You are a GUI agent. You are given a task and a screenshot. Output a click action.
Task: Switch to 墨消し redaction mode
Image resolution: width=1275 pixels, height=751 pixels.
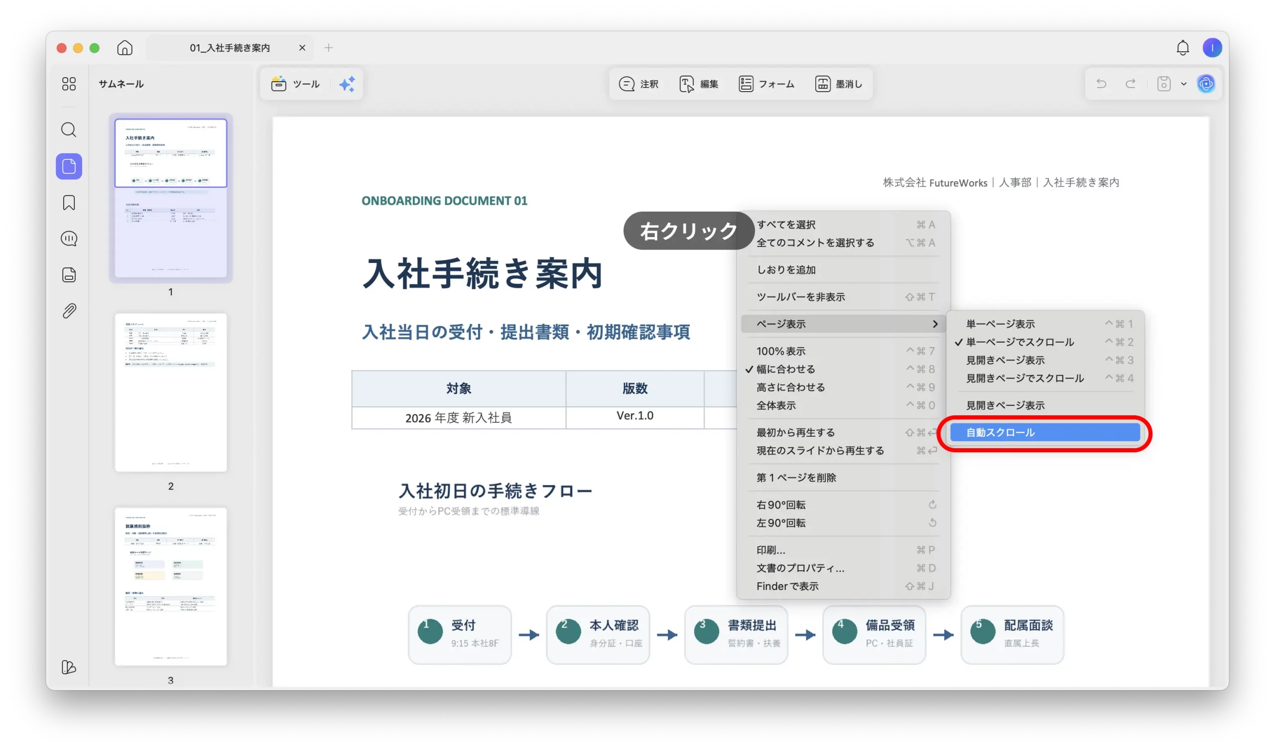[x=839, y=84]
